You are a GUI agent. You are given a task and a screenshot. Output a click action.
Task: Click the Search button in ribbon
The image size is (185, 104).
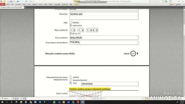coord(178,4)
